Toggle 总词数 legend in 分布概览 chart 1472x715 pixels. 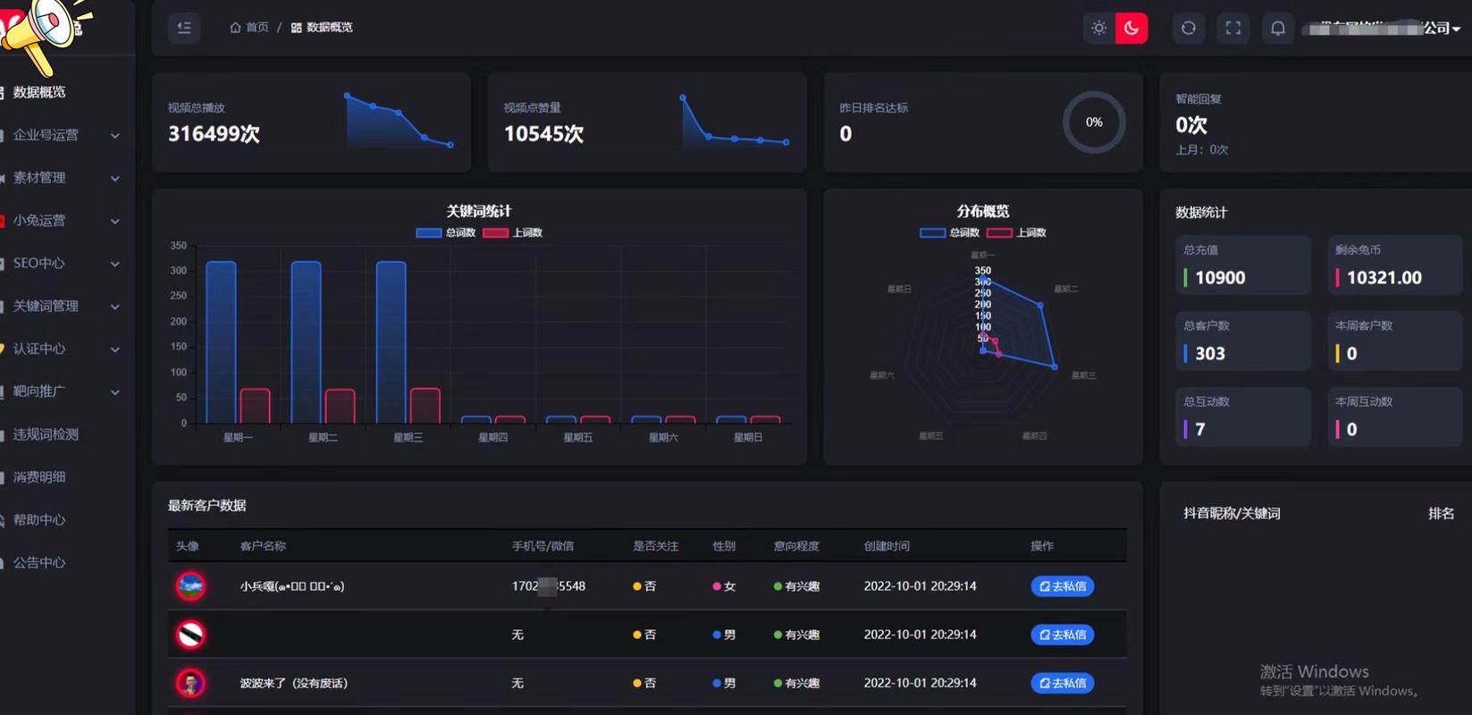(949, 232)
